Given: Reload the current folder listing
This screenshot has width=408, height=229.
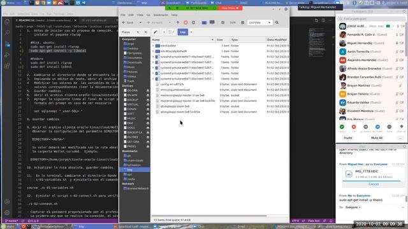Looking at the screenshot, I should (x=193, y=23).
